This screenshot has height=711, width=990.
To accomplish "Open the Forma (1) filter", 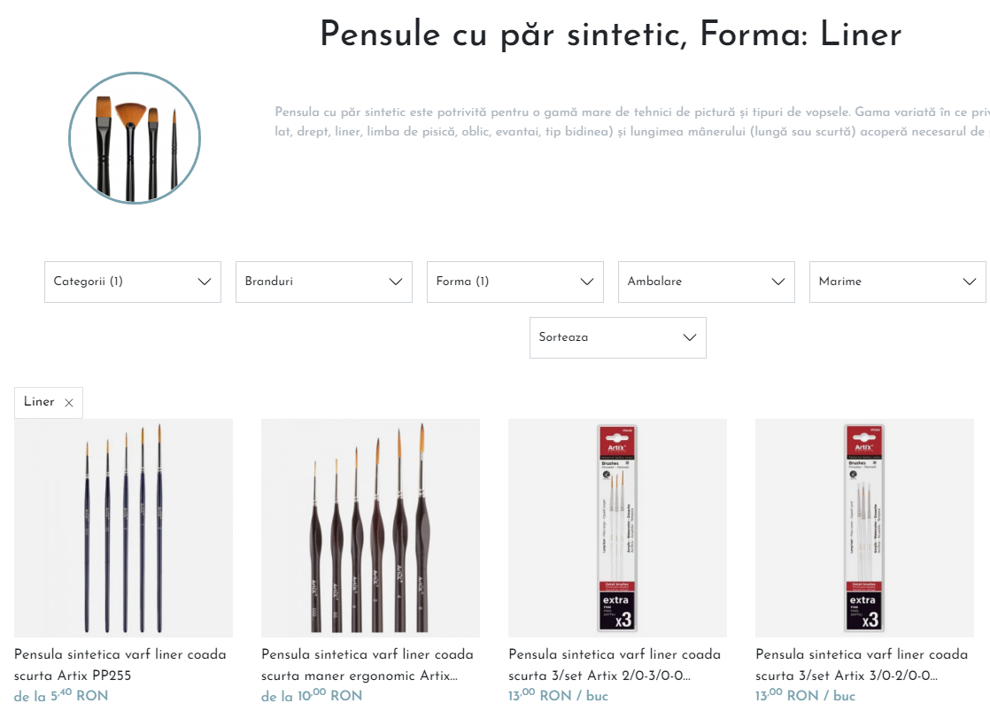I will click(515, 282).
